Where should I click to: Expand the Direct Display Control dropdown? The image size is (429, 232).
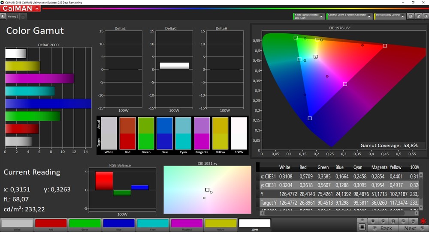point(402,16)
